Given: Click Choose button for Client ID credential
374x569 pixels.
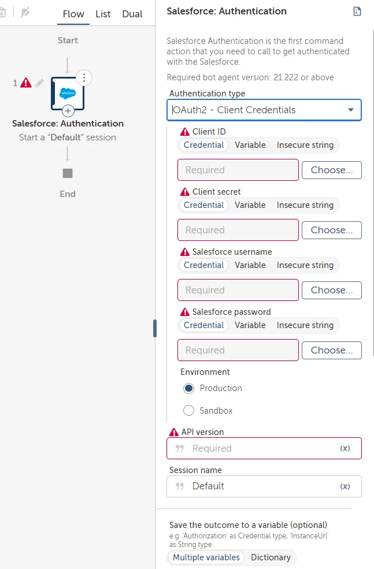Looking at the screenshot, I should (x=332, y=170).
